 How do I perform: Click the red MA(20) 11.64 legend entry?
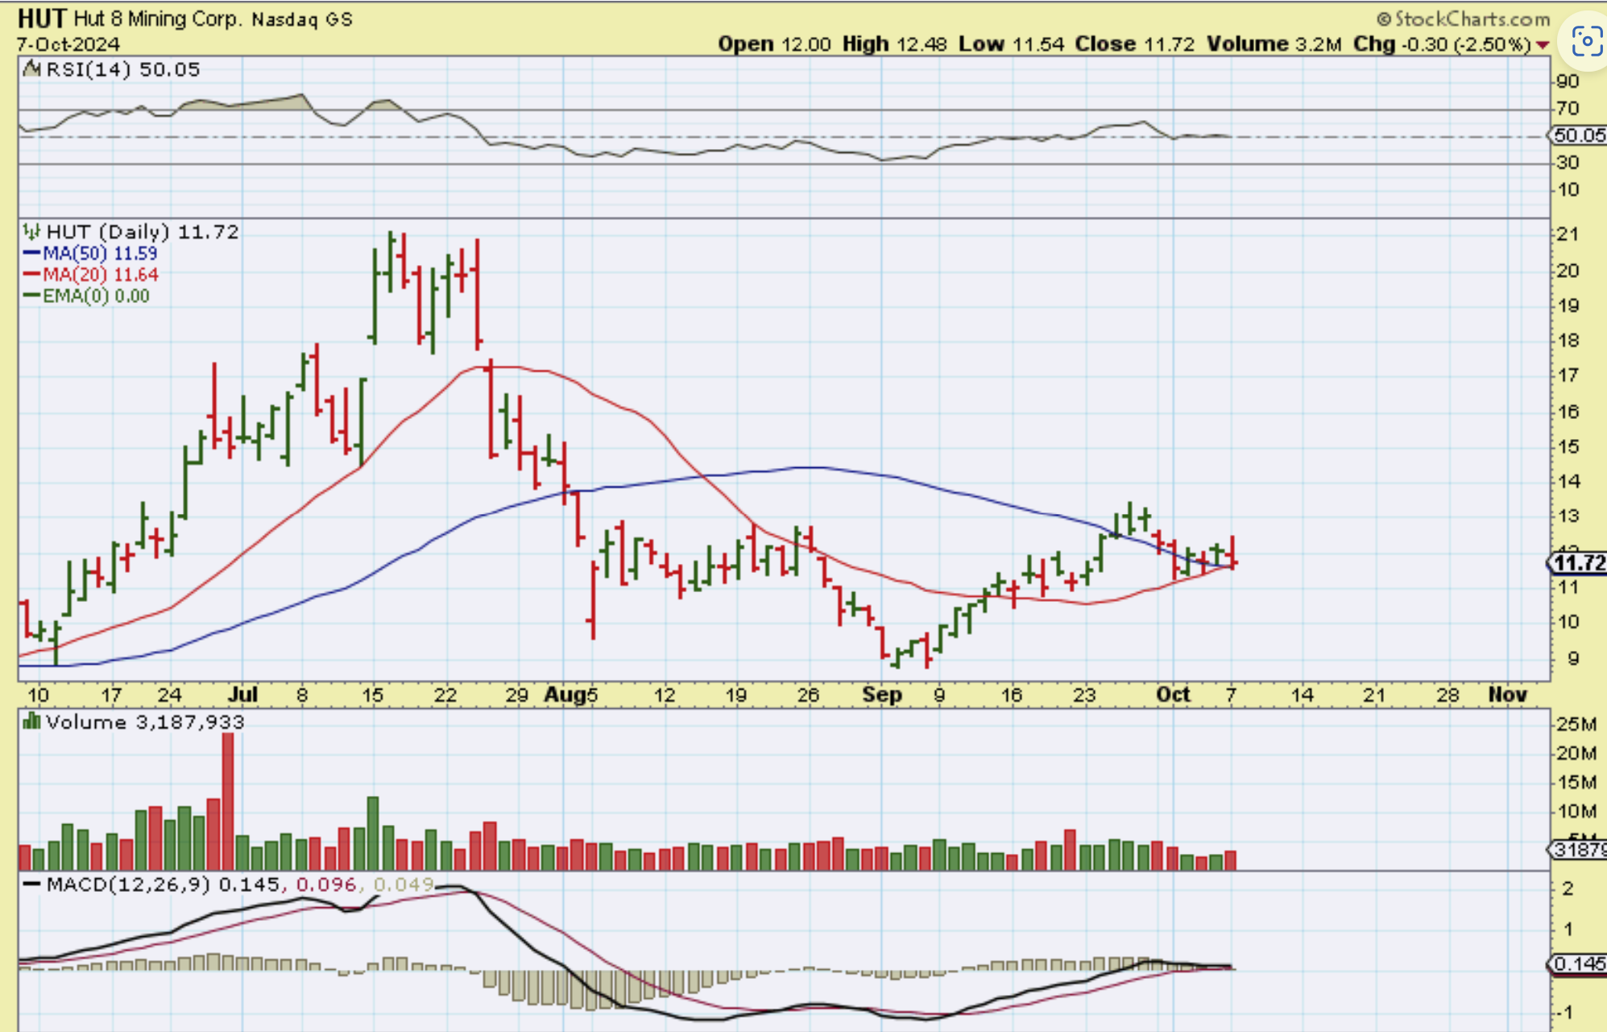(90, 275)
